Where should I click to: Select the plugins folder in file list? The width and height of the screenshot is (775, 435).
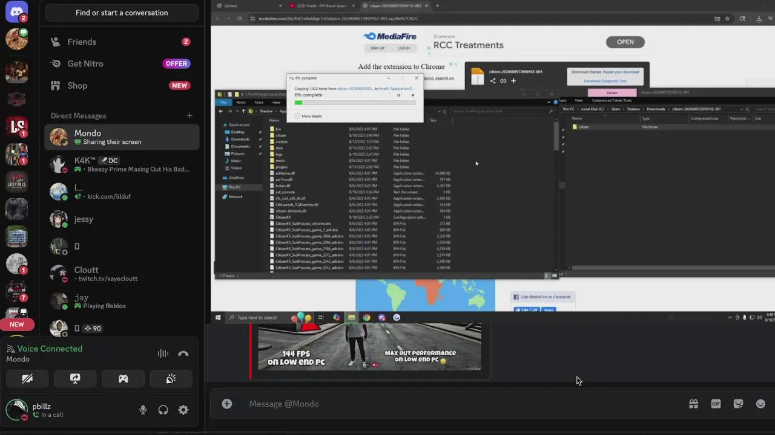[x=282, y=167]
